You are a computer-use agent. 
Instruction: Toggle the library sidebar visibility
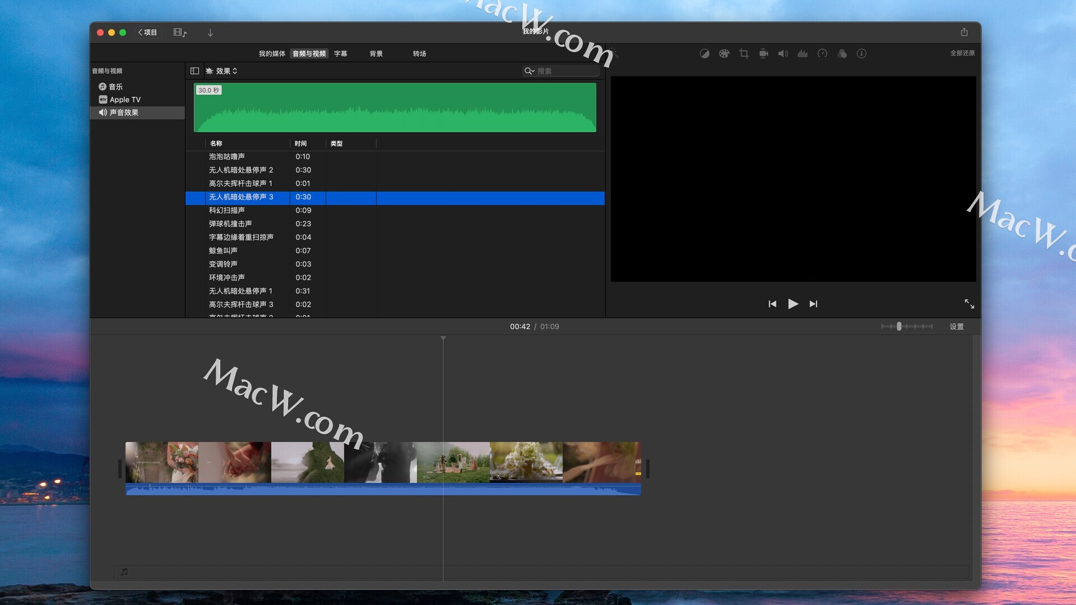pyautogui.click(x=194, y=71)
